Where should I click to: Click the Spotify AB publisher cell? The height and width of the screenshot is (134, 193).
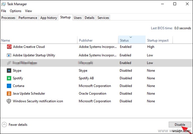coord(86,78)
